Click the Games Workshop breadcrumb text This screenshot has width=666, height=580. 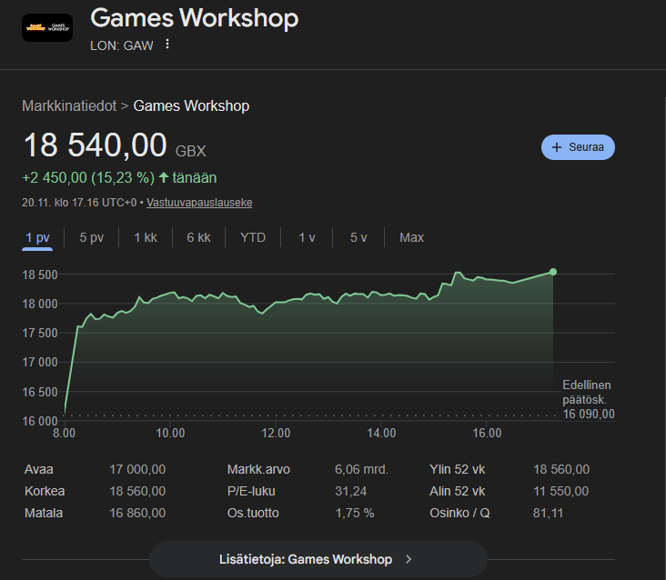(x=191, y=105)
